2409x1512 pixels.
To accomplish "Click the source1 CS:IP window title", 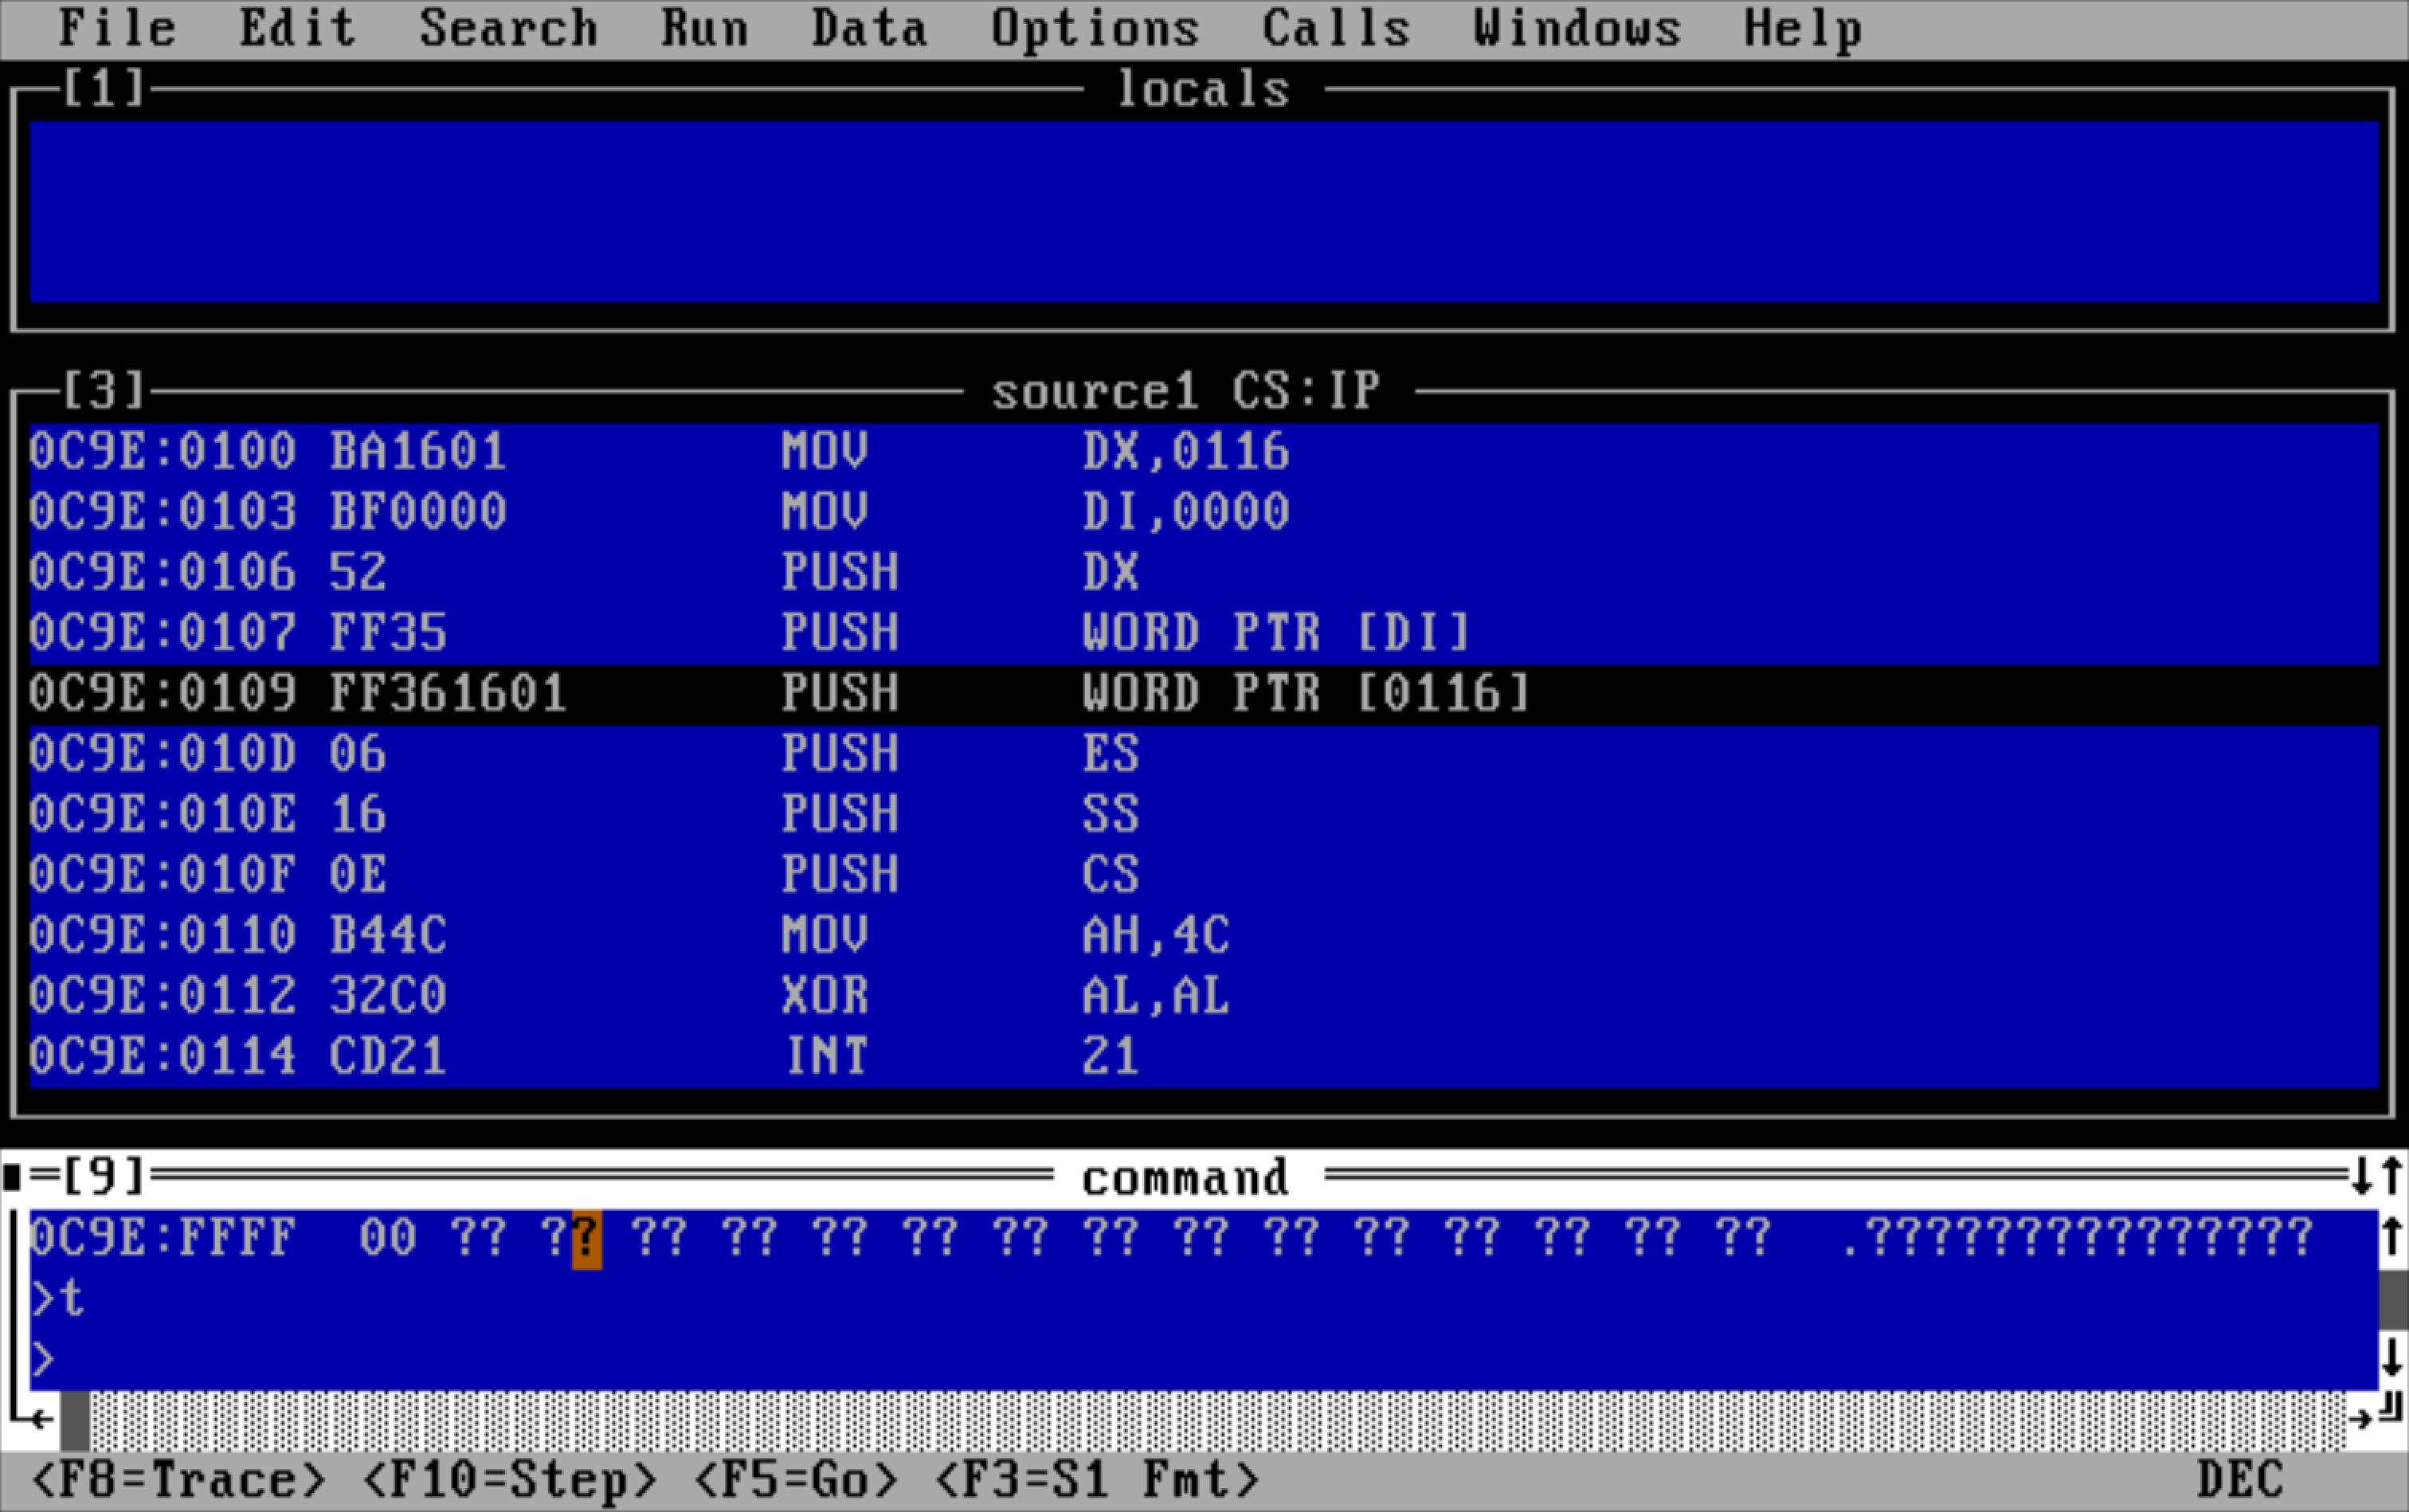I will coord(1186,391).
